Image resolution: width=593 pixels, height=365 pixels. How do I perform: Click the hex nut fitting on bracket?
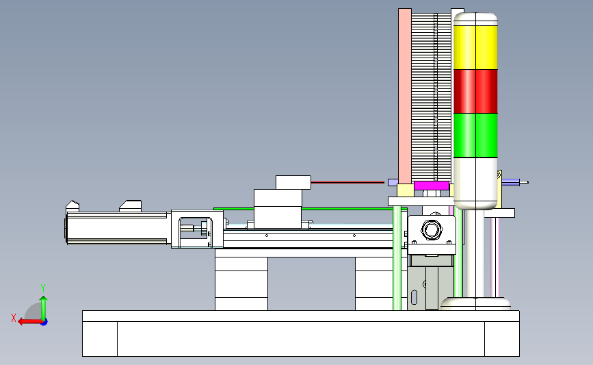click(432, 229)
